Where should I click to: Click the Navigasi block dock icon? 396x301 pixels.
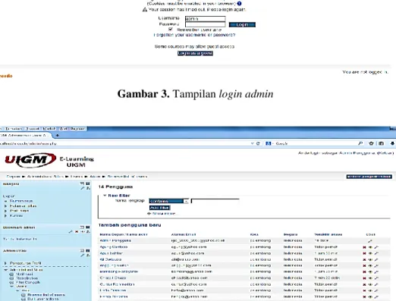(x=87, y=183)
